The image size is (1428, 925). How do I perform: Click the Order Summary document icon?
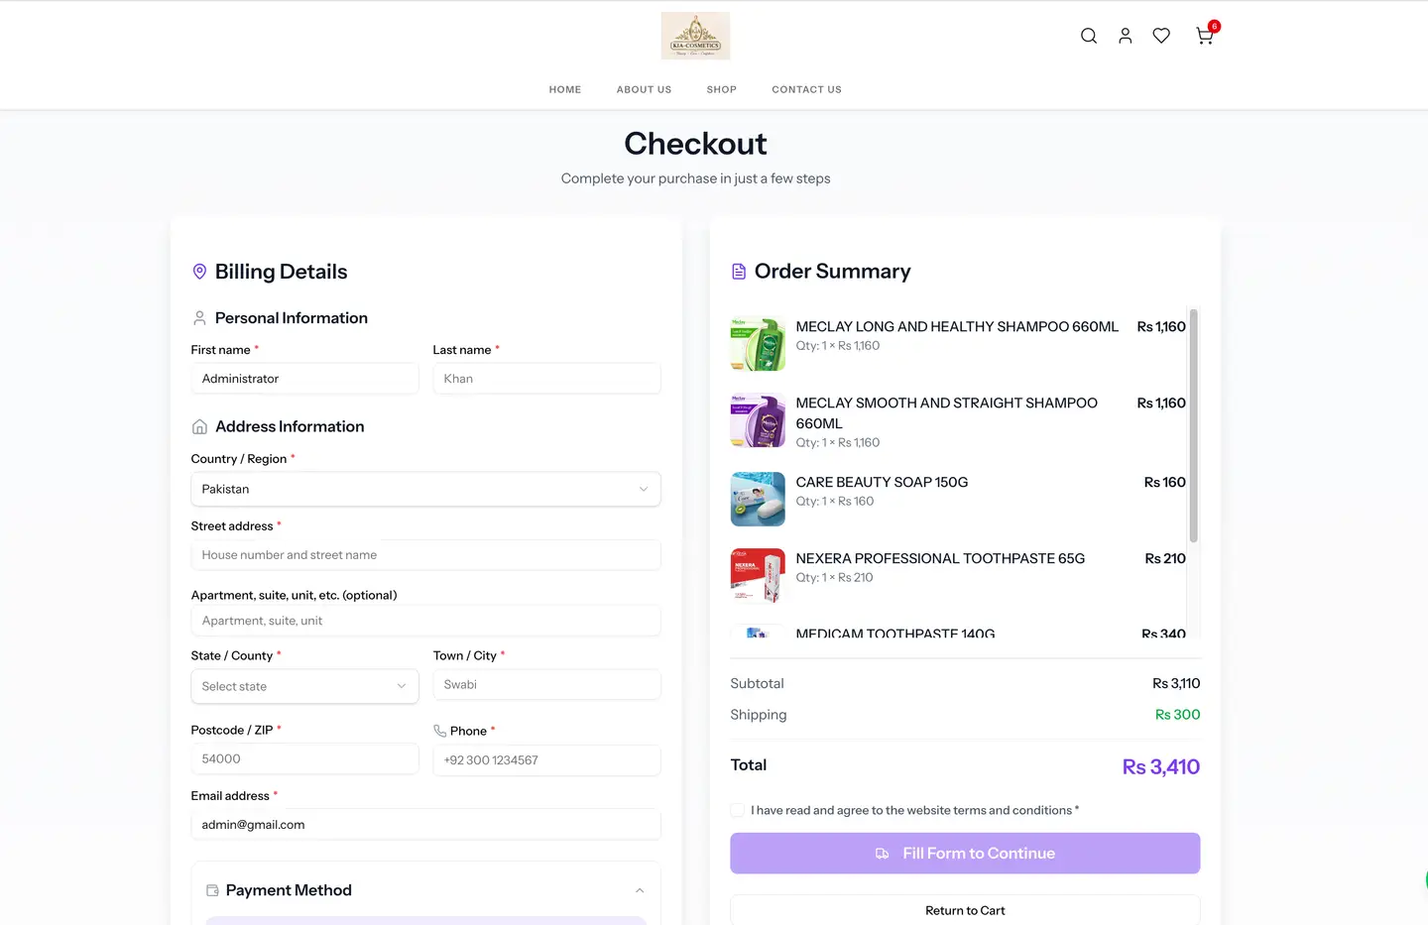(739, 272)
